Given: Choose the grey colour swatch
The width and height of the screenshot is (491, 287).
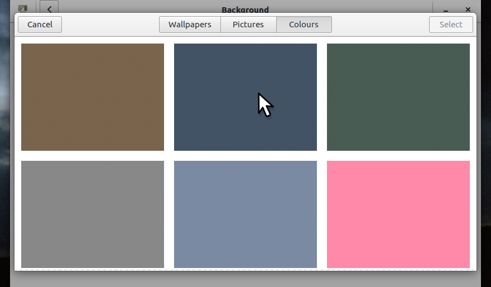Looking at the screenshot, I should (x=93, y=214).
